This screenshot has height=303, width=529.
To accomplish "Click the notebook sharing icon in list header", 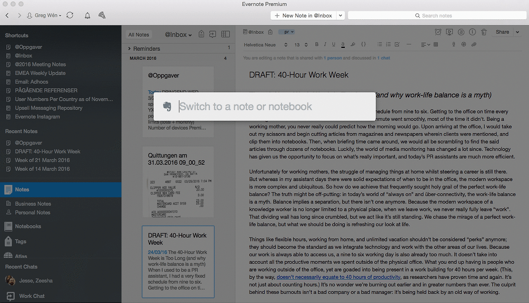I will (x=201, y=34).
